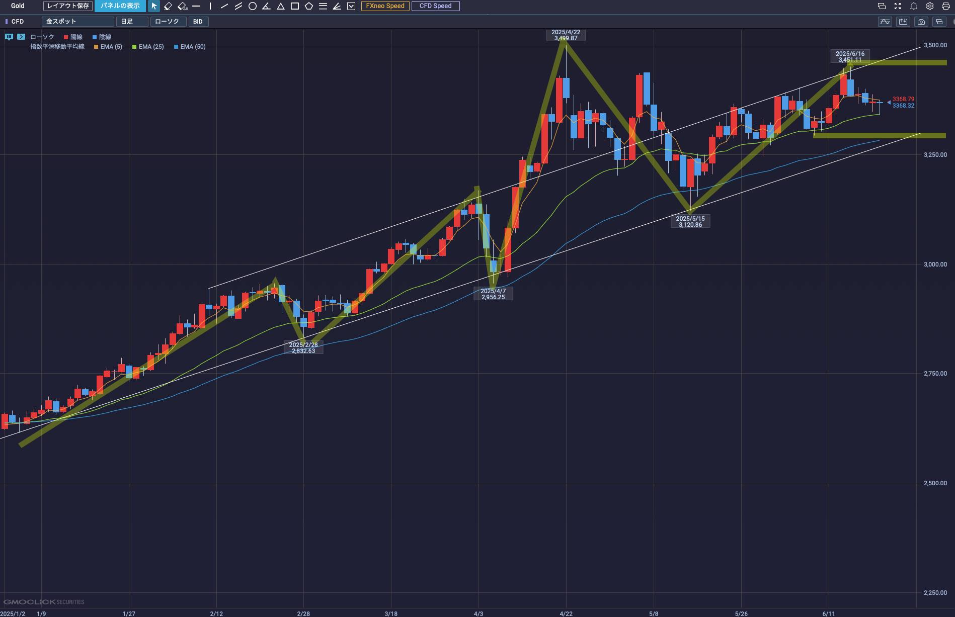
Task: Select the eraser tool
Action: (x=168, y=6)
